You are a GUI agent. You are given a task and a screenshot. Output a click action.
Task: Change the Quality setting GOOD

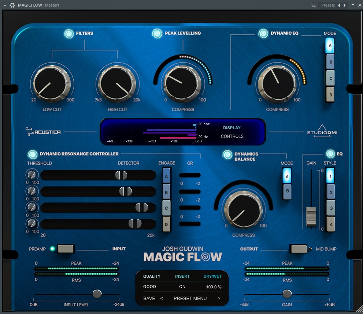coord(149,287)
